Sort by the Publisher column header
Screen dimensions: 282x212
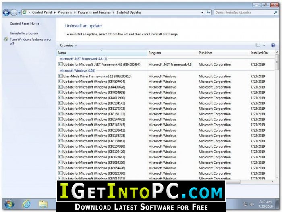click(x=223, y=53)
